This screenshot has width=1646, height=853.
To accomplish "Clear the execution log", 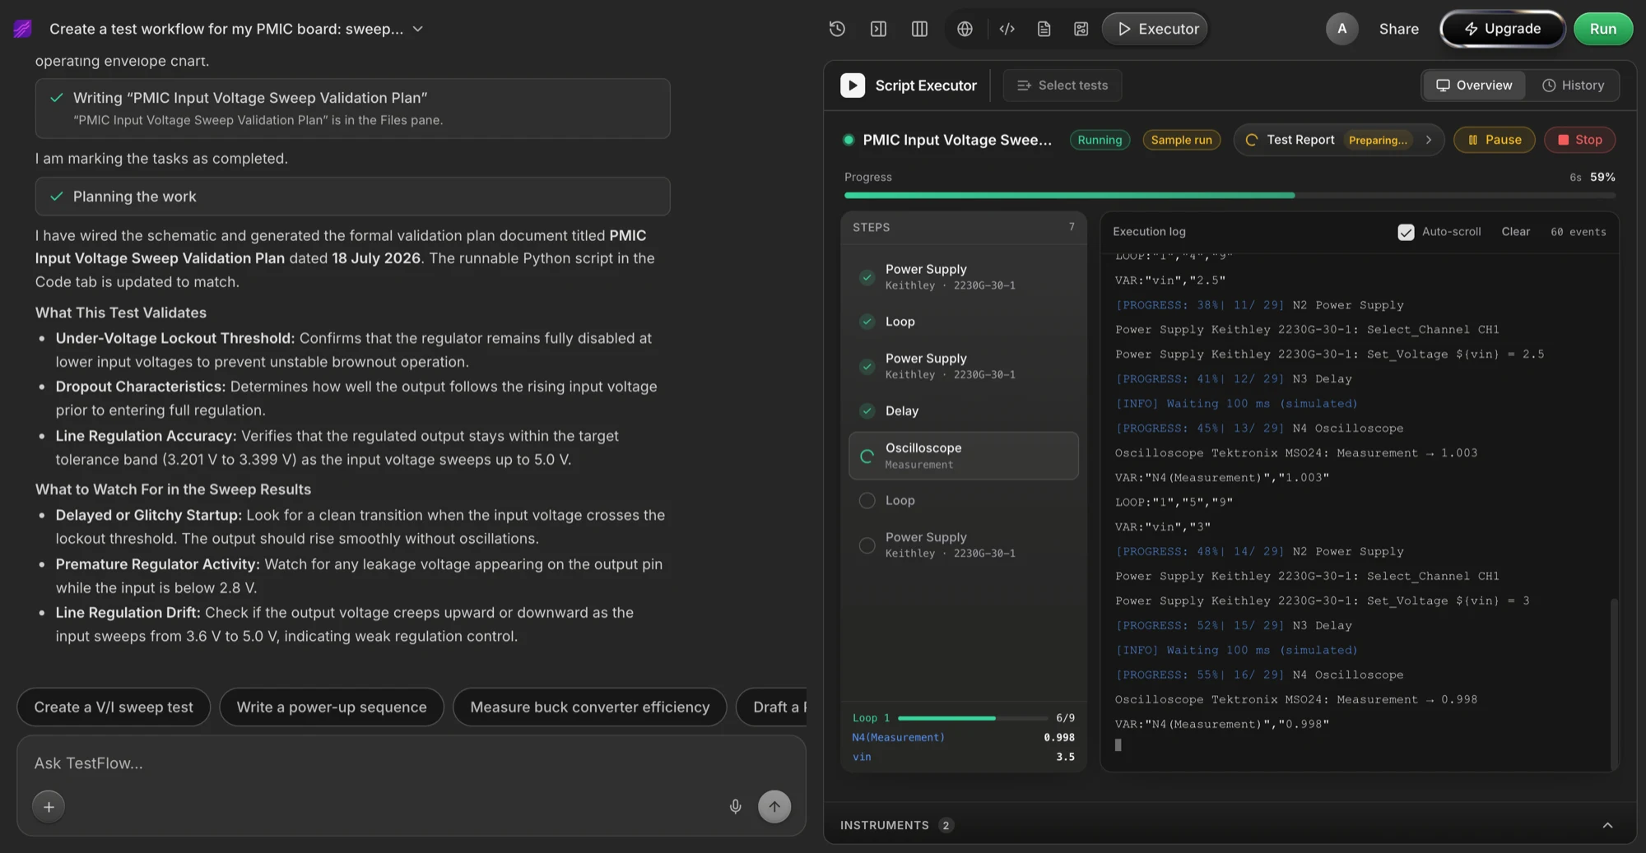I will [x=1515, y=232].
